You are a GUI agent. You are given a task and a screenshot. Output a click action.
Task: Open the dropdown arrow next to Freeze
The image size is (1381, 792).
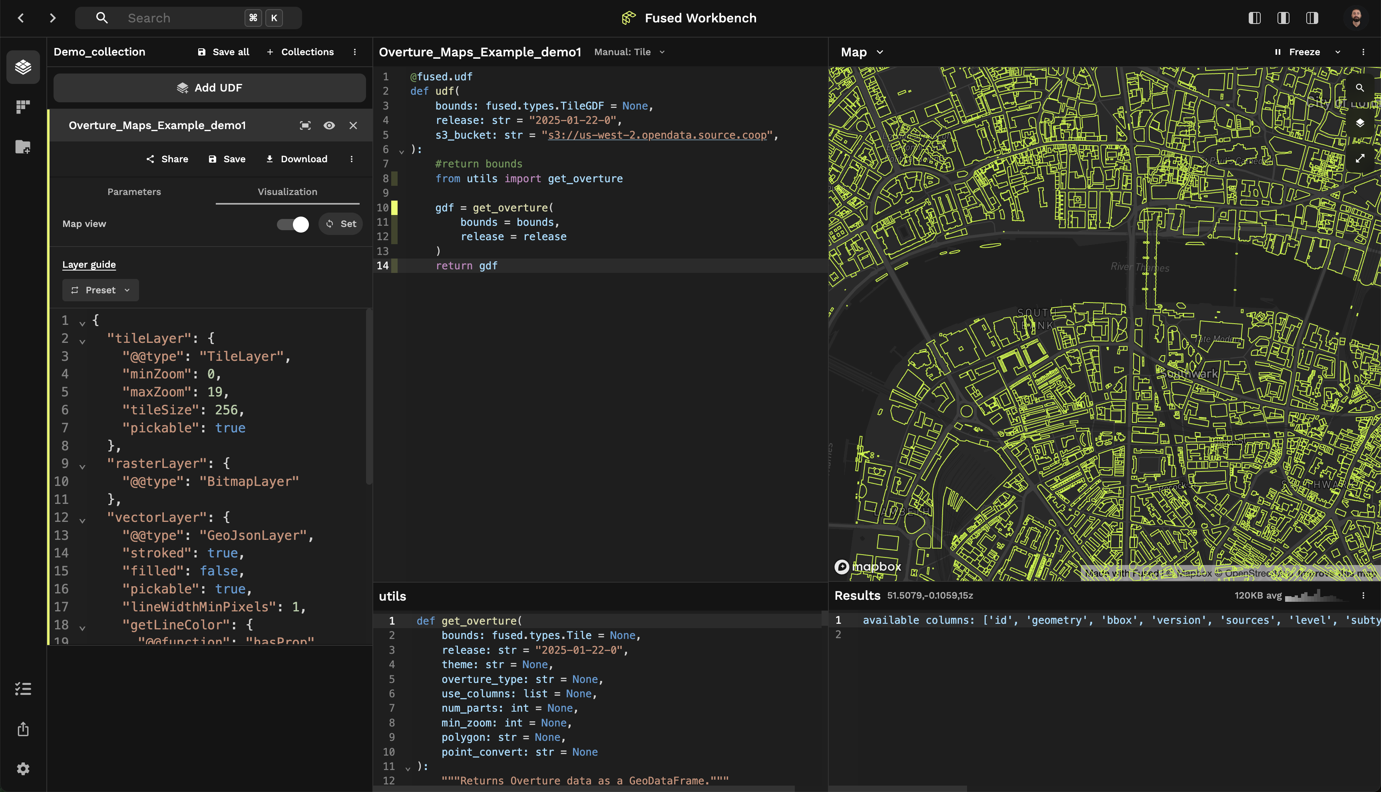click(1337, 52)
